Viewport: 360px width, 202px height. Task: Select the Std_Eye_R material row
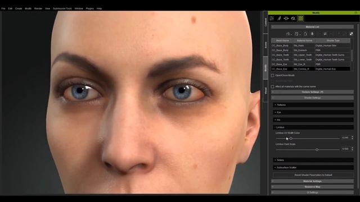310,65
